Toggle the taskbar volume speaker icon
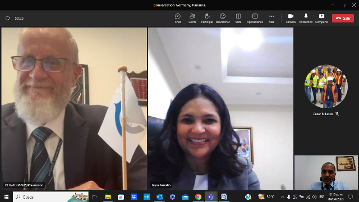 pos(314,197)
